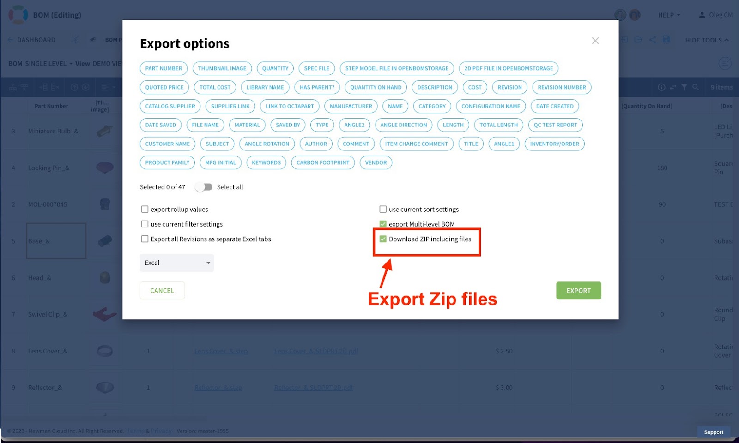Check Export all Revisions as separate Excel tabs

[145, 239]
